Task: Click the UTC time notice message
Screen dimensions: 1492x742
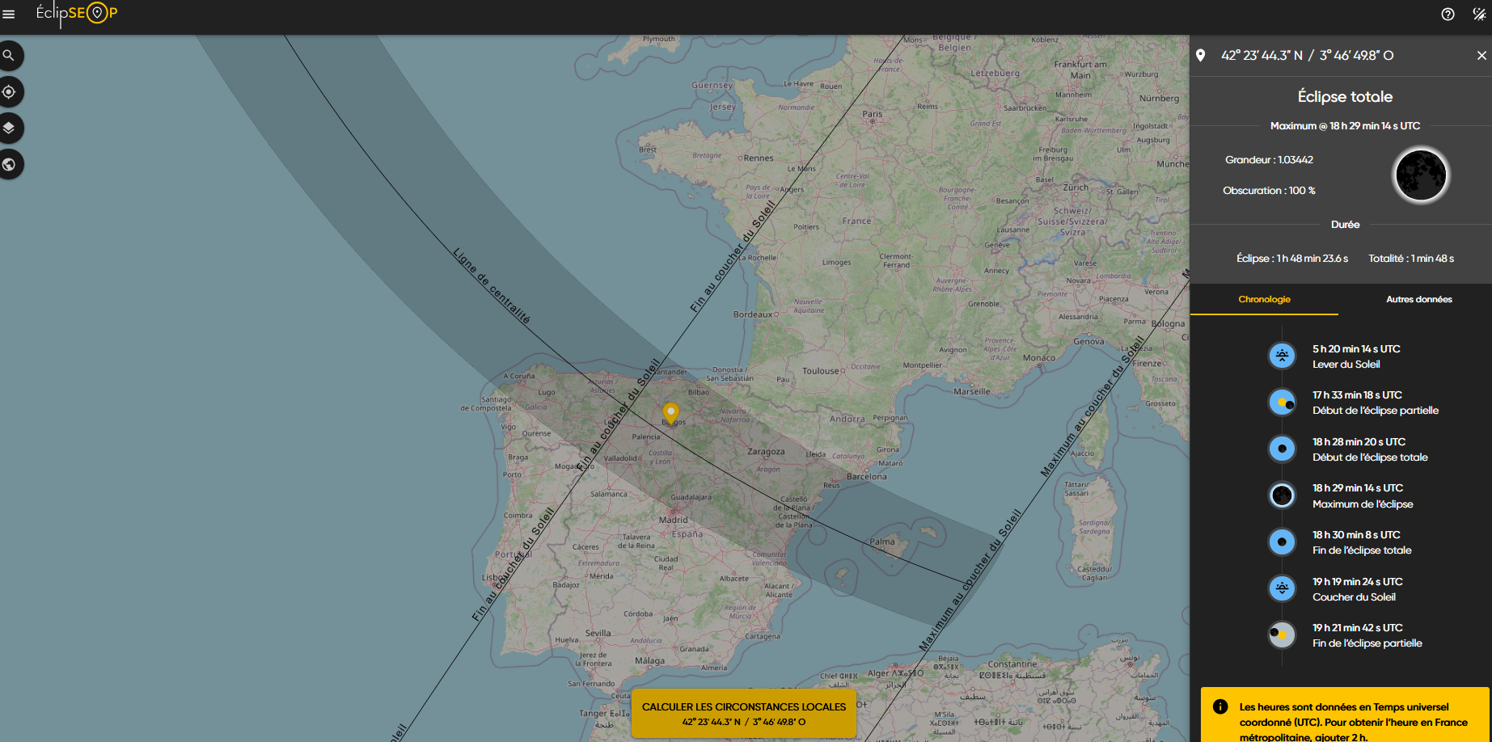Action: 1353,722
